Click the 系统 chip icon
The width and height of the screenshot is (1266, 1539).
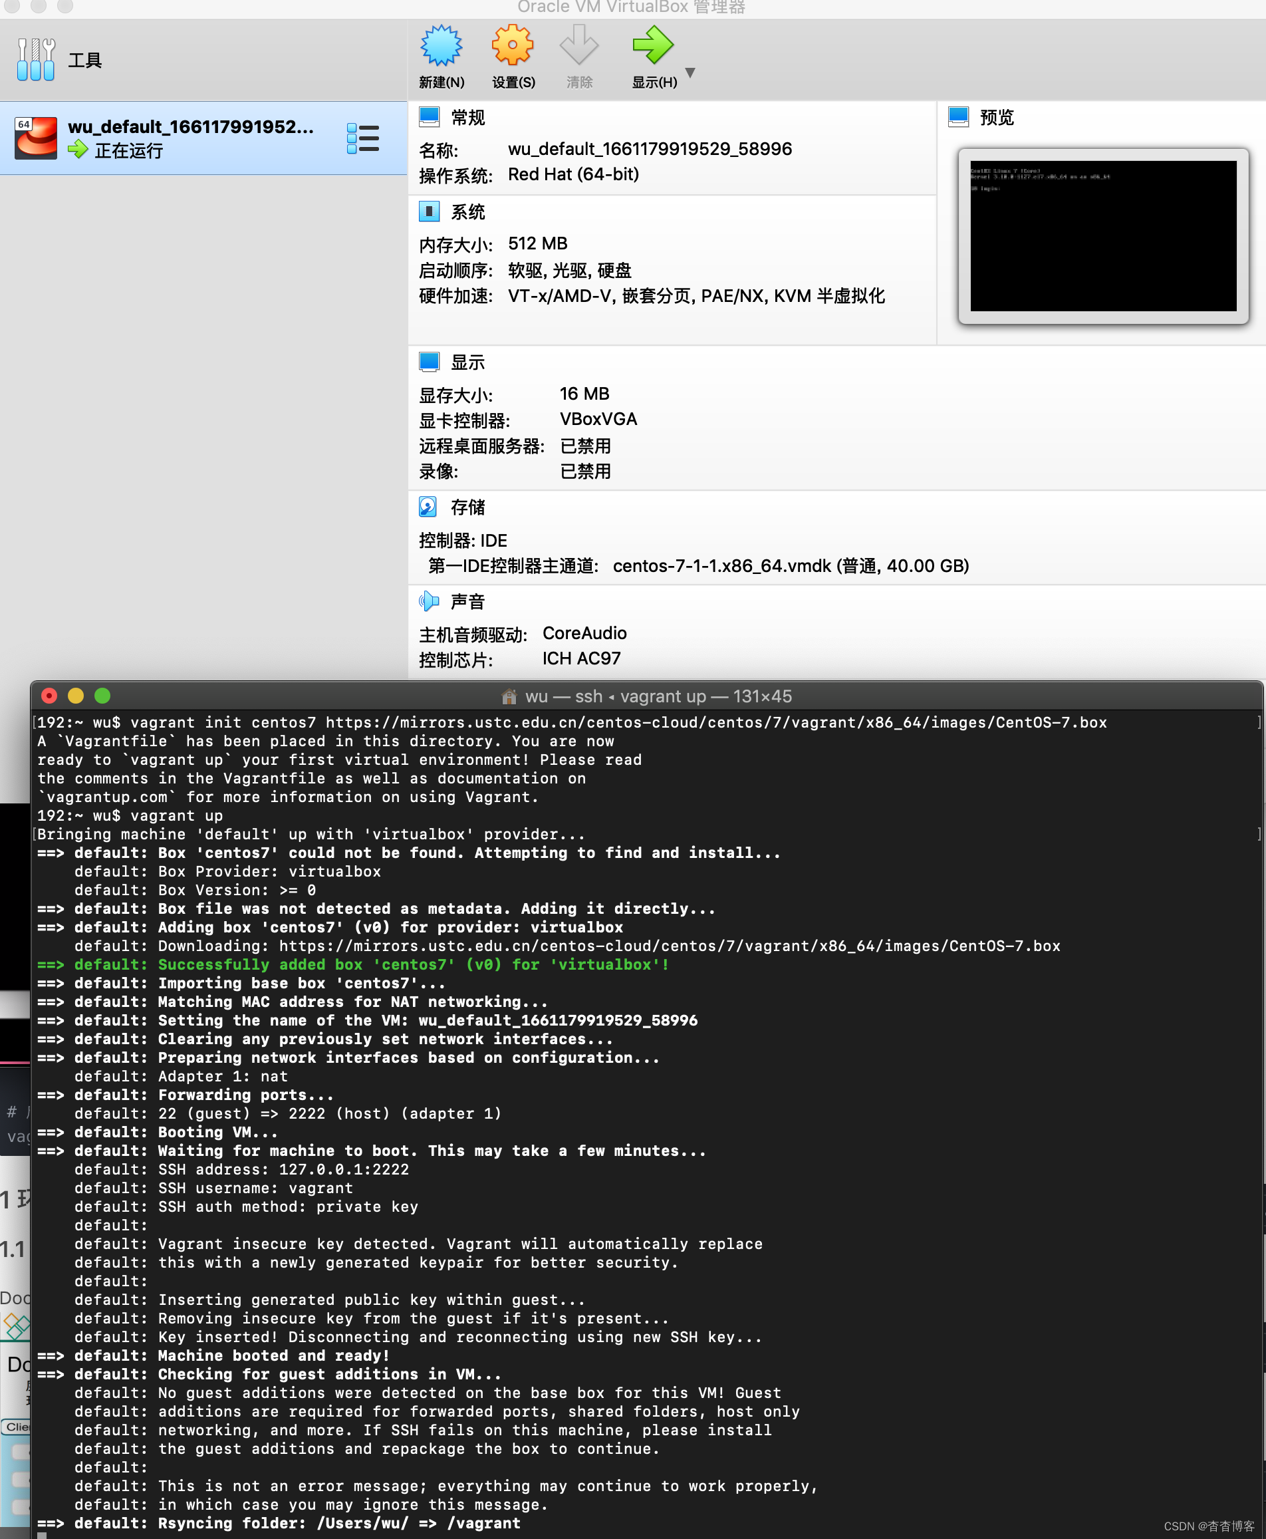click(429, 211)
